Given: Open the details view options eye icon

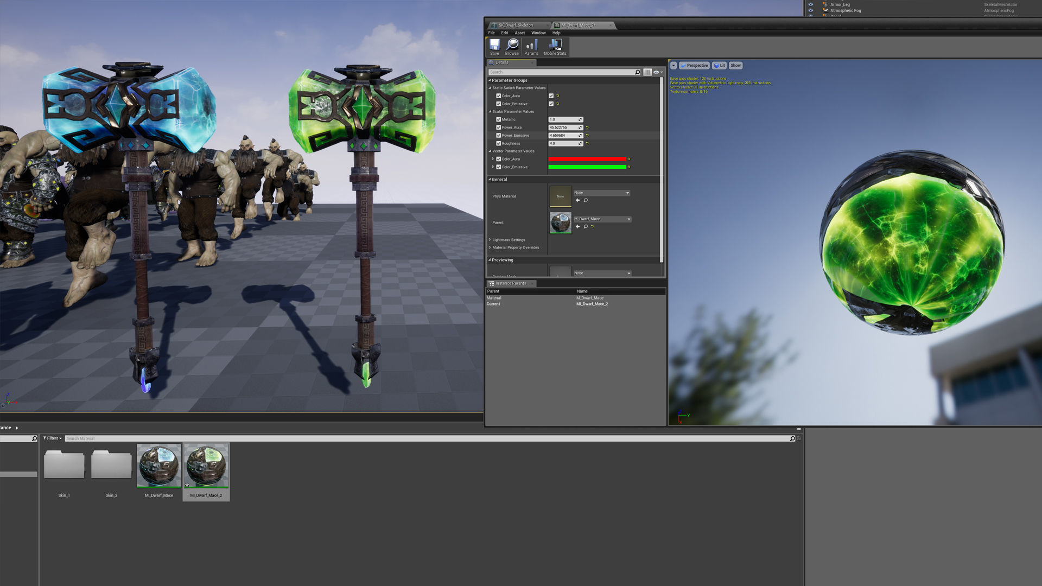Looking at the screenshot, I should [657, 72].
